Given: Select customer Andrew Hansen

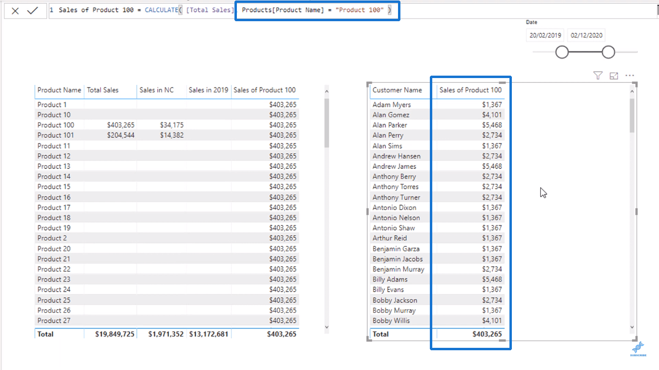Looking at the screenshot, I should click(x=397, y=156).
